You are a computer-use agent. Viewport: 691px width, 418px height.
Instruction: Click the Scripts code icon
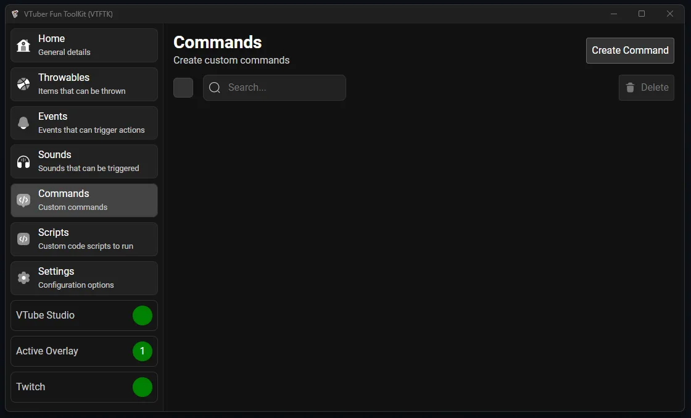[23, 239]
